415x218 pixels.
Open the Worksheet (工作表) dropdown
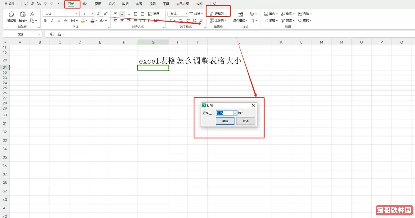click(218, 20)
